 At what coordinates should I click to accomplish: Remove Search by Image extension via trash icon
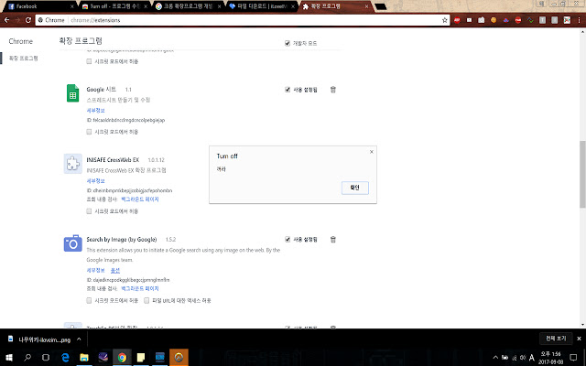pos(333,240)
